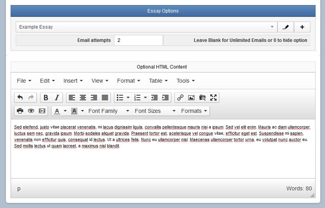Print the editor content
The width and height of the screenshot is (325, 208).
pos(20,111)
